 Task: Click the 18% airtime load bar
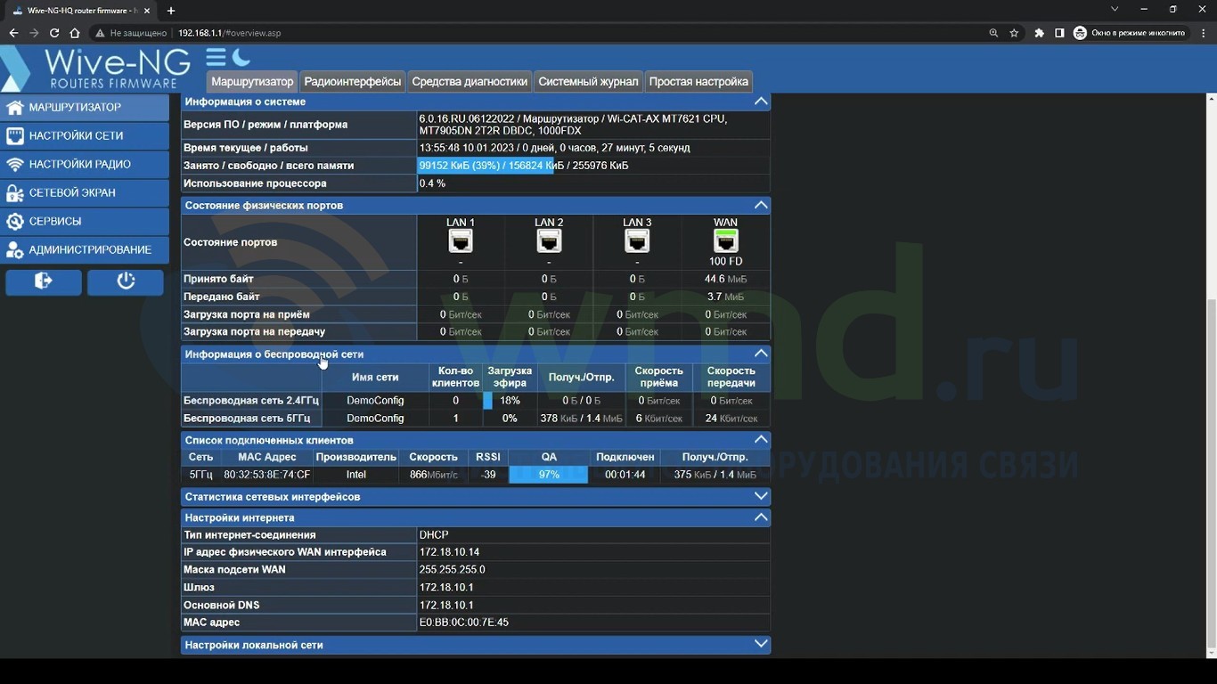(x=488, y=401)
